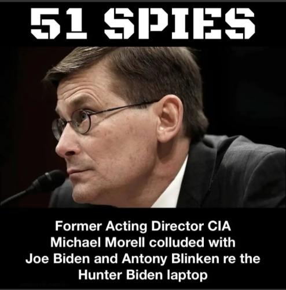Screen dimensions: 286x290
Task: Click the number "51" in the headline
Action: [59, 23]
